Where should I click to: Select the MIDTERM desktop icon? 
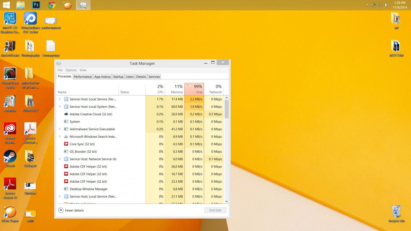click(x=396, y=49)
